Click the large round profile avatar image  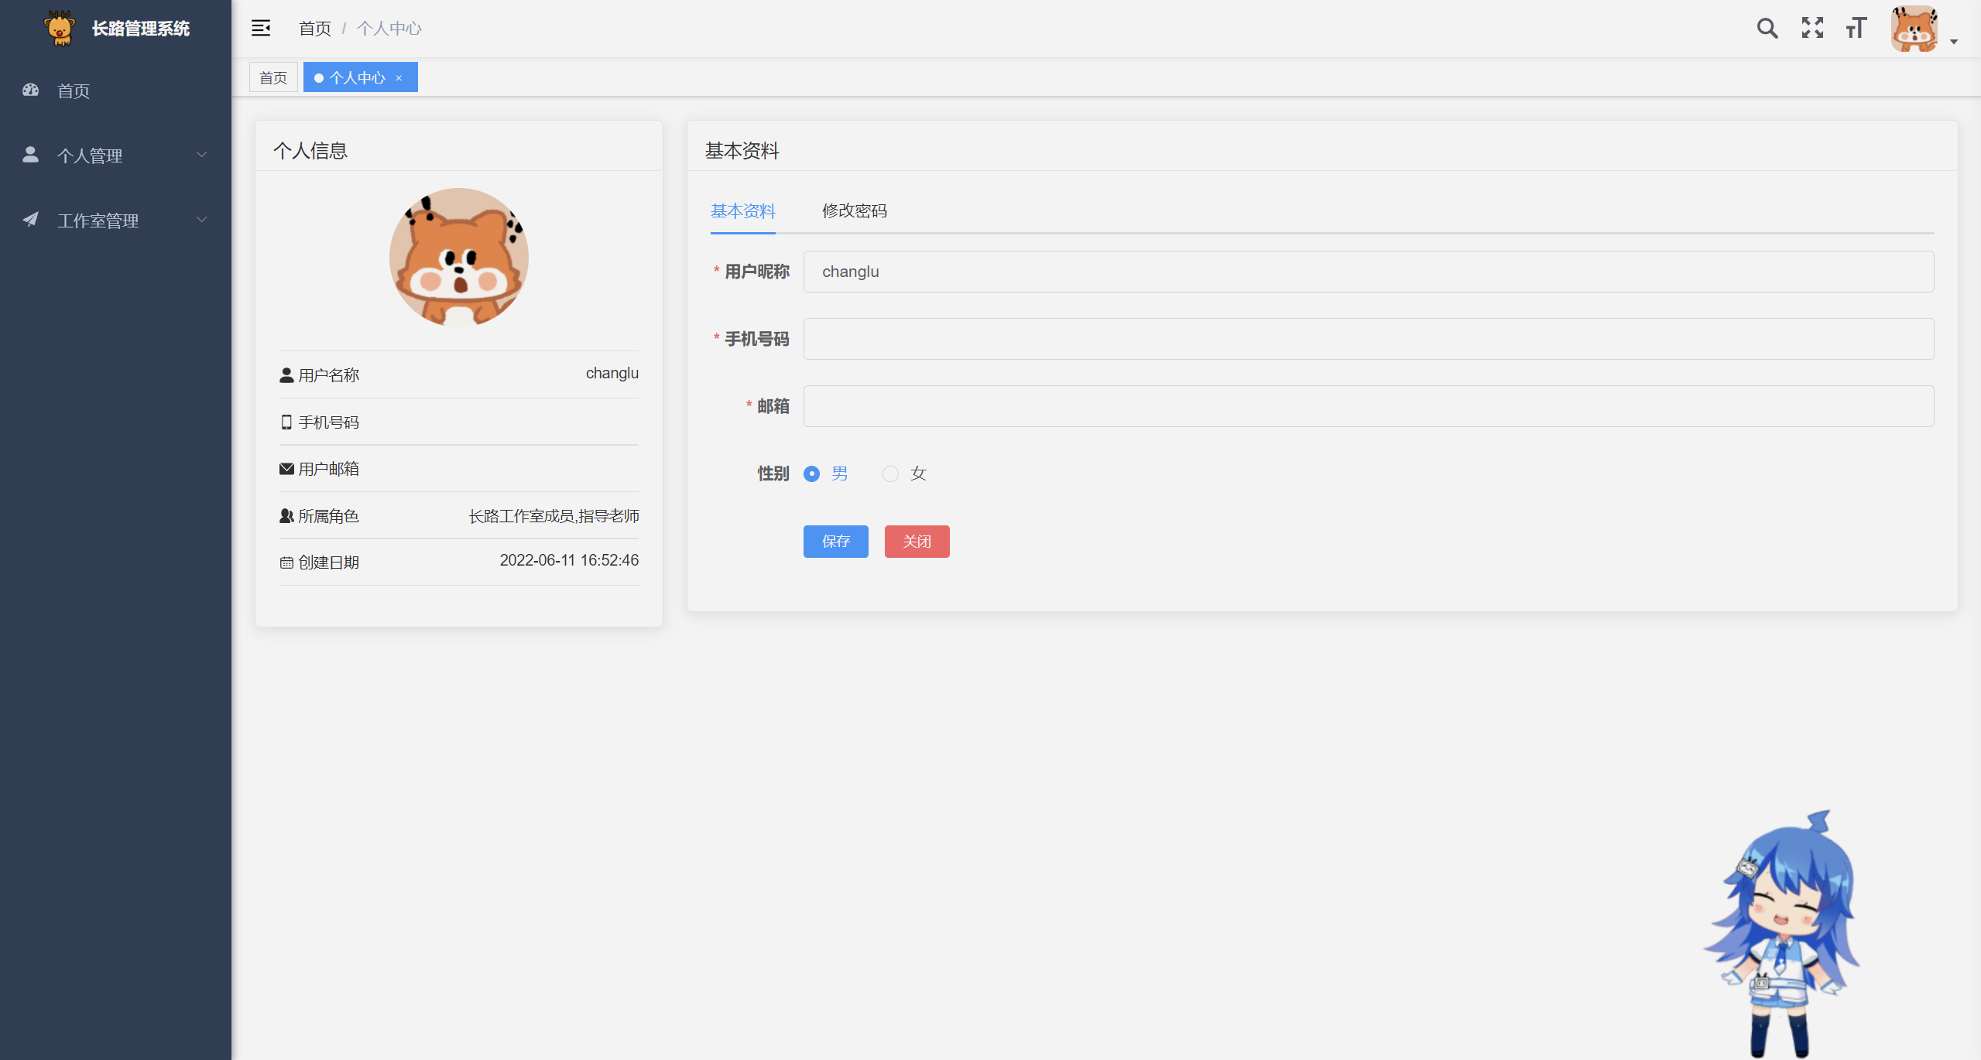[x=459, y=258]
